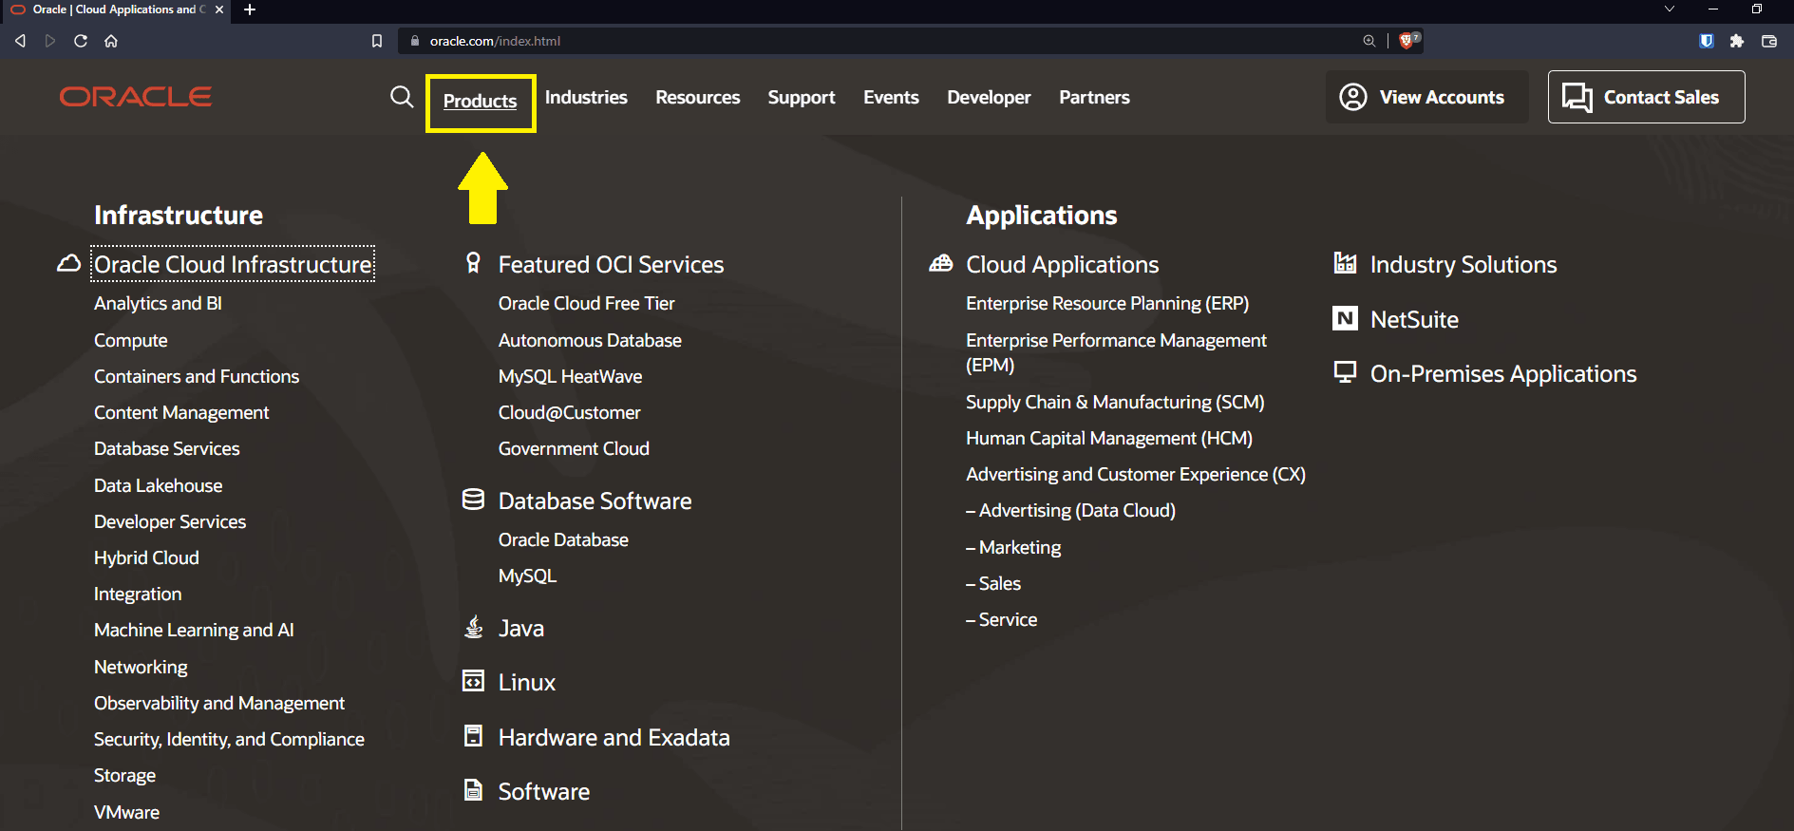Image resolution: width=1794 pixels, height=831 pixels.
Task: Reload the page with the refresh icon
Action: tap(81, 41)
